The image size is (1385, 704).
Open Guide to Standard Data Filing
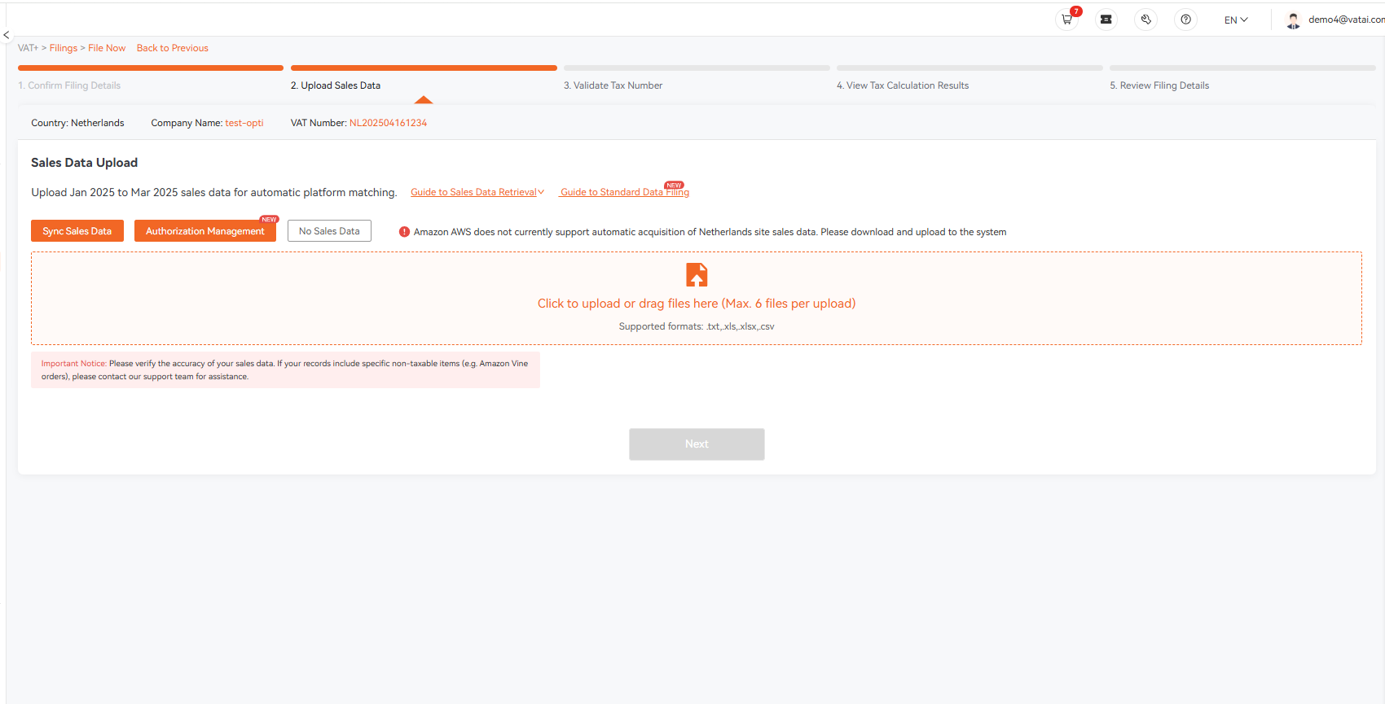(x=625, y=192)
